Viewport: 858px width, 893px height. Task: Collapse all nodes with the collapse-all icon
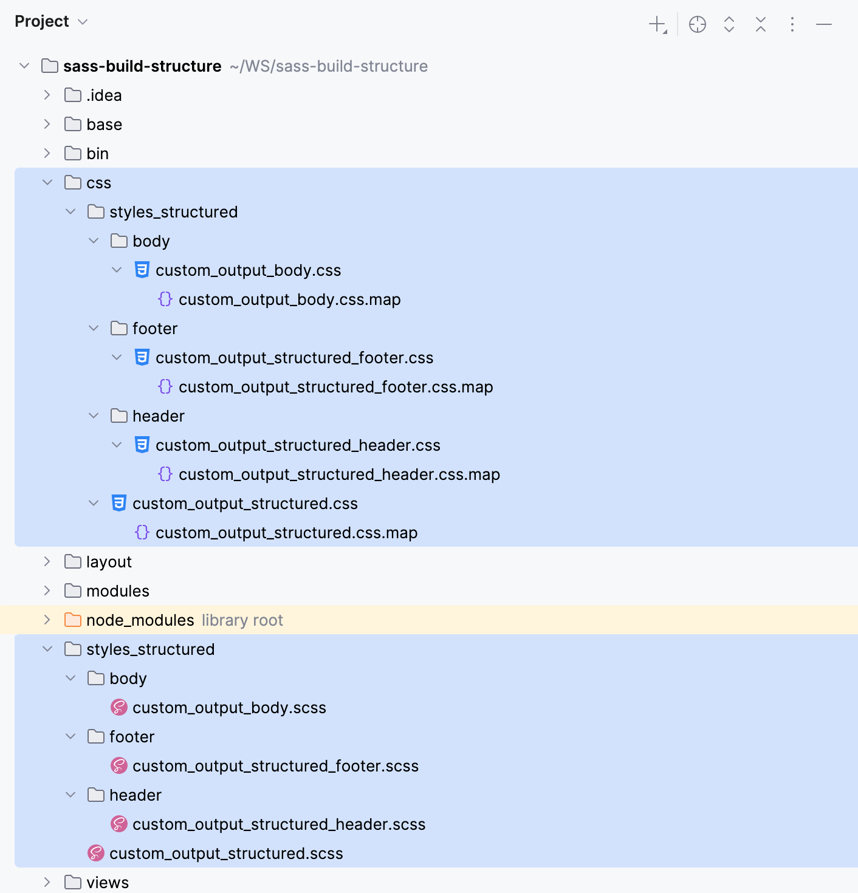pos(760,25)
